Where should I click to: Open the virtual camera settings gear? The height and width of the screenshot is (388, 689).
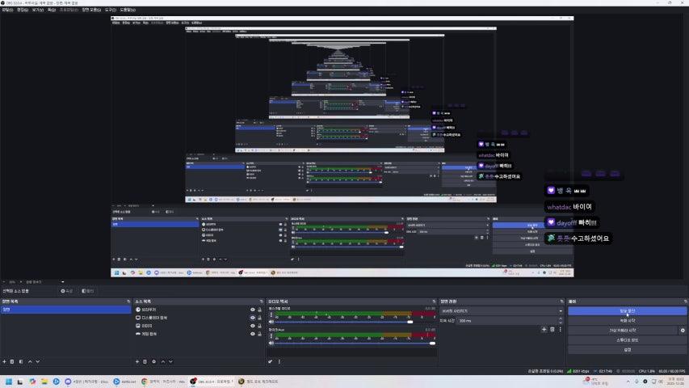click(x=683, y=331)
